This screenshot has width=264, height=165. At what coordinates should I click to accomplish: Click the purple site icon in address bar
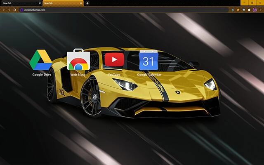click(x=21, y=10)
